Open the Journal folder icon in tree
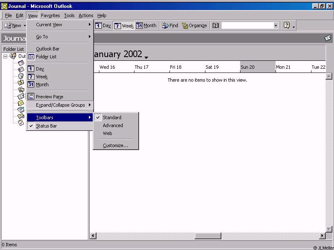Viewport: 334px width, 250px height. [21, 96]
